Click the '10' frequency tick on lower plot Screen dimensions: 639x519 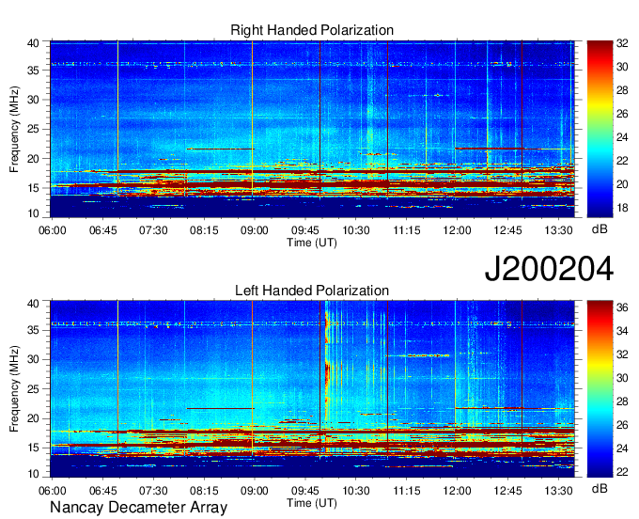tap(33, 473)
